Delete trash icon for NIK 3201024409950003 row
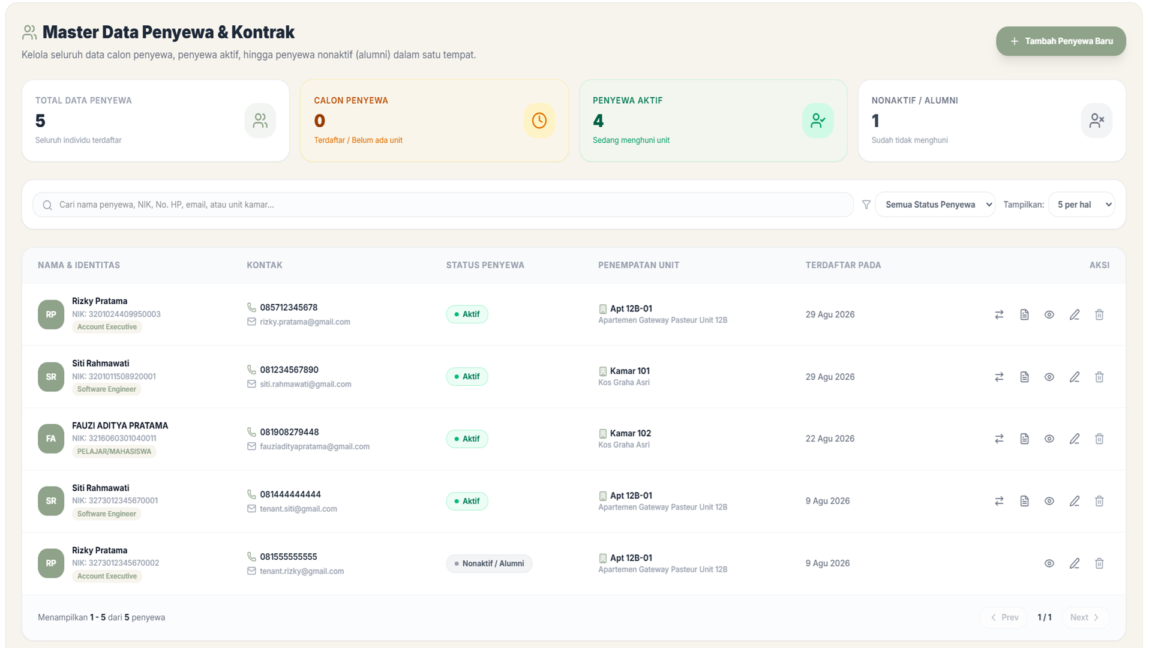 click(x=1099, y=314)
